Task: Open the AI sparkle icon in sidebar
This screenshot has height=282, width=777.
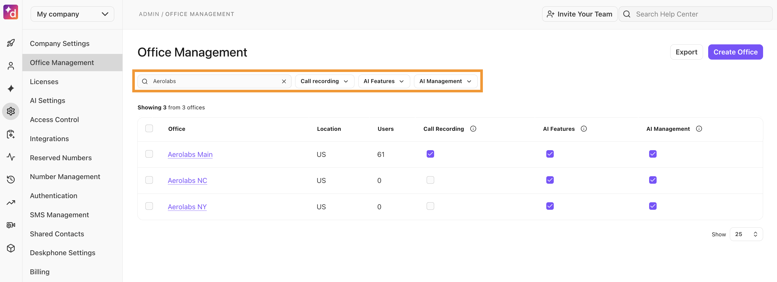Action: 11,88
